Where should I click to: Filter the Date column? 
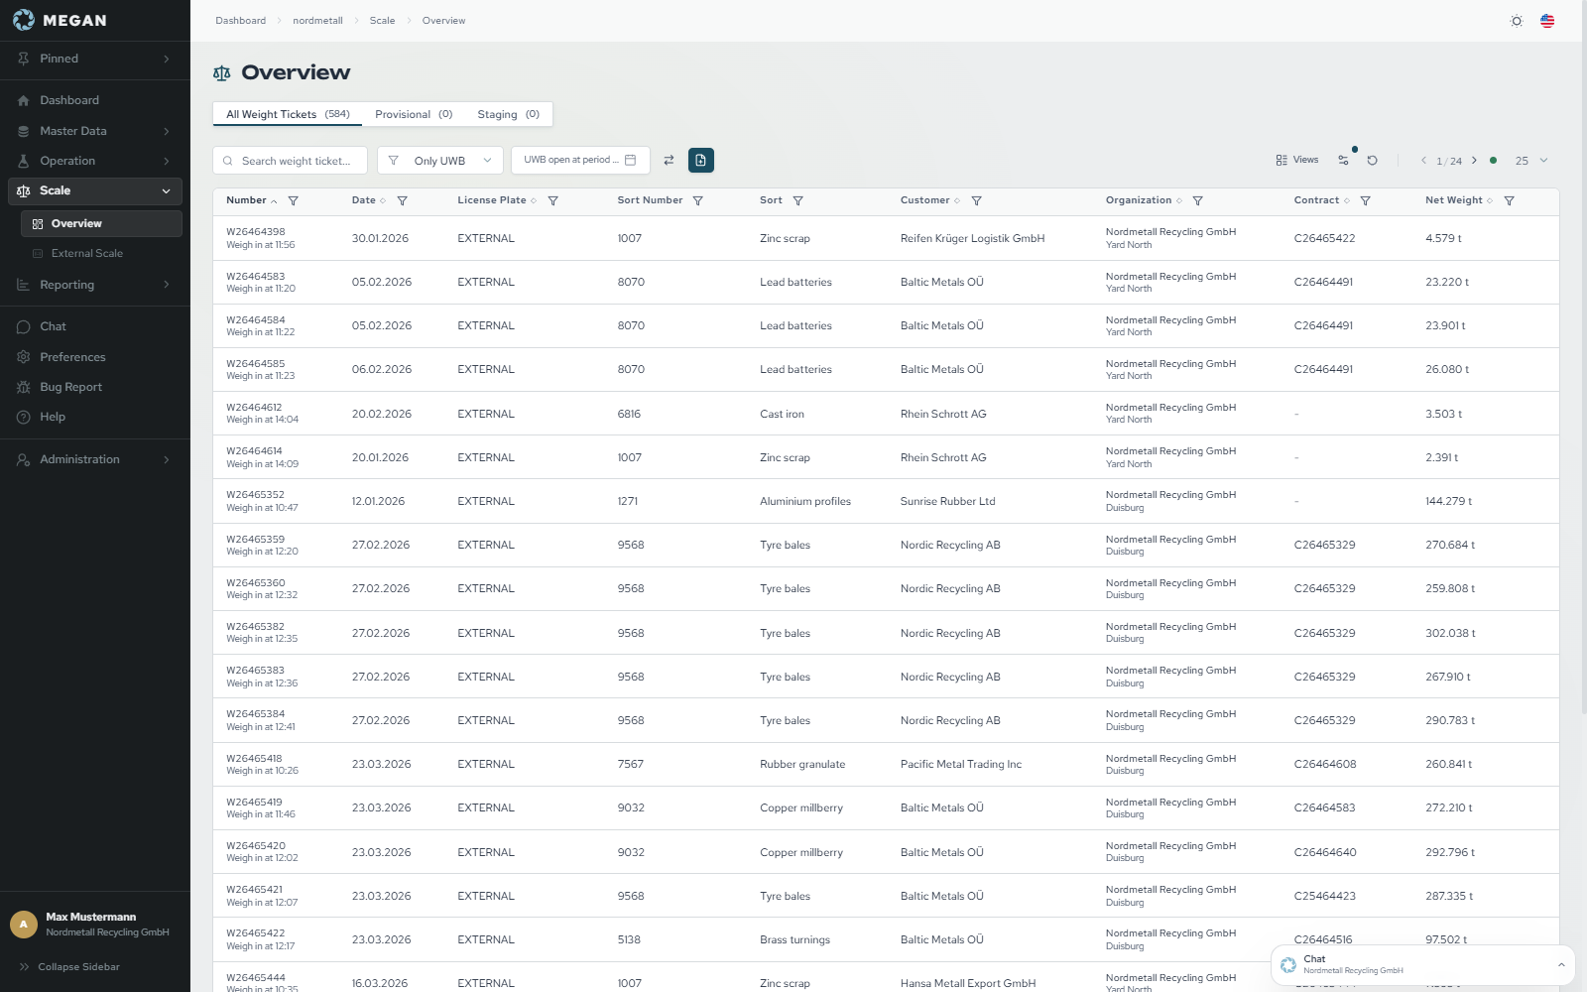403,200
